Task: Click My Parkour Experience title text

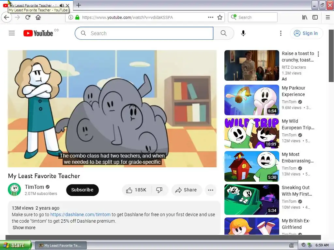Action: 293,91
